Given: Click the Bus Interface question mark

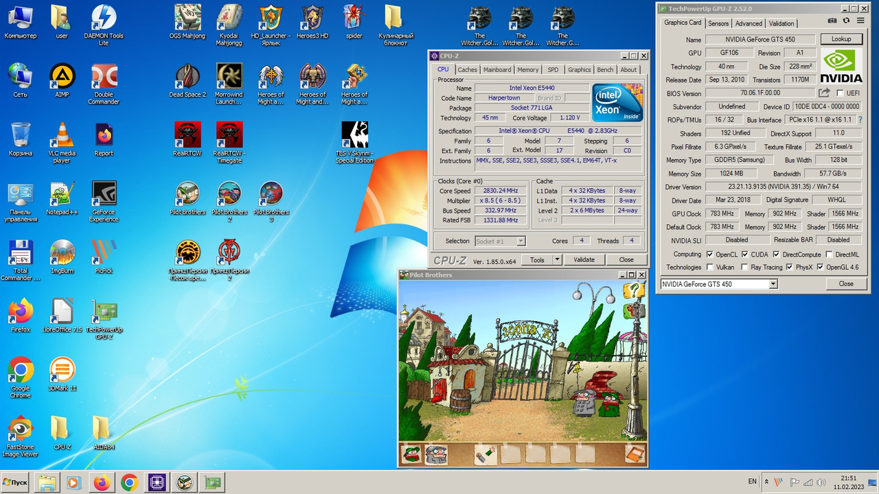Looking at the screenshot, I should pyautogui.click(x=860, y=120).
